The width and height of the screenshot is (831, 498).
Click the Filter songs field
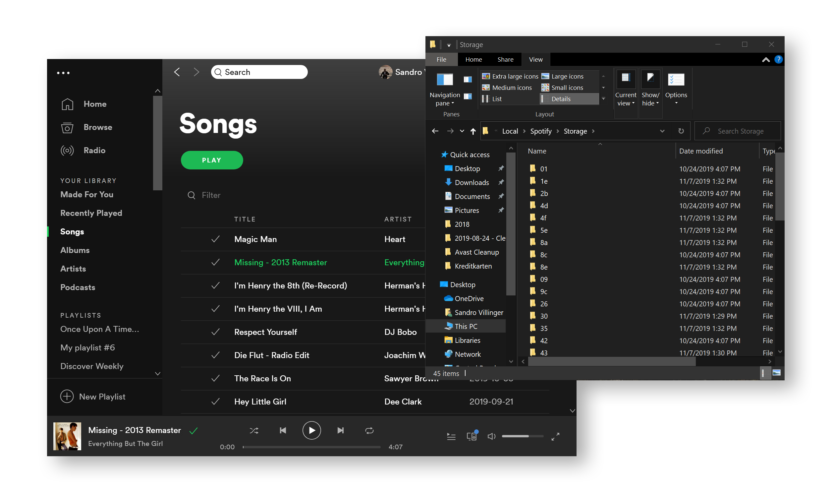pos(211,195)
